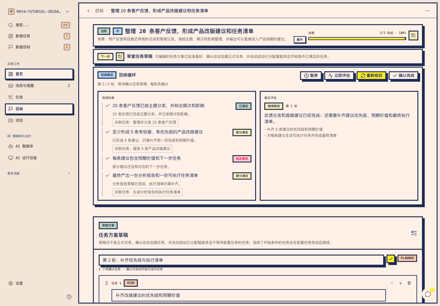The height and width of the screenshot is (306, 440).
Task: Click the PLANNER tag
Action: pyautogui.click(x=407, y=258)
